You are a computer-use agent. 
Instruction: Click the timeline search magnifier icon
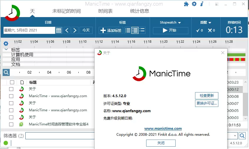click(6, 72)
